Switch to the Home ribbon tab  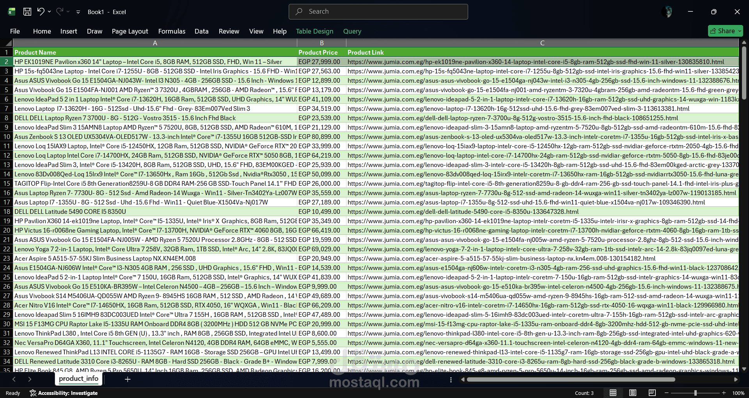click(x=42, y=31)
